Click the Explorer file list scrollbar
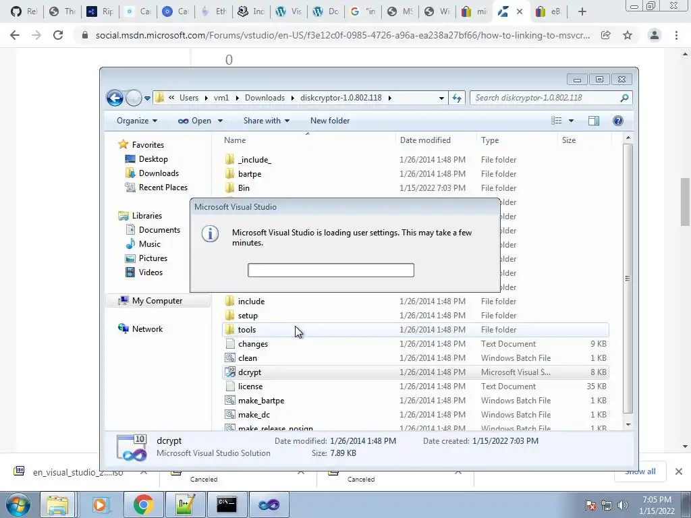 pyautogui.click(x=628, y=279)
